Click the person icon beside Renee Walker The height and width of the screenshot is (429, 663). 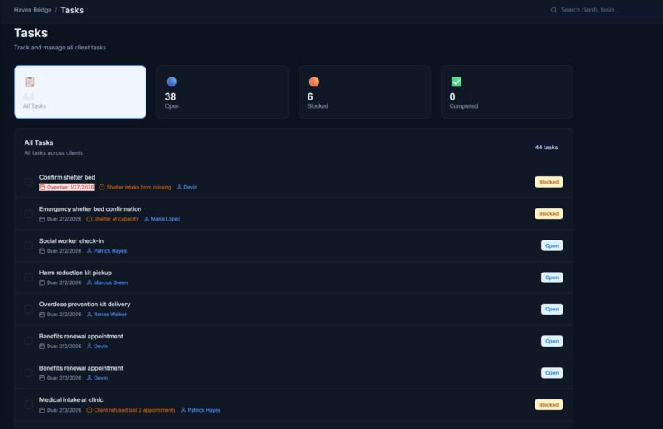click(x=89, y=314)
